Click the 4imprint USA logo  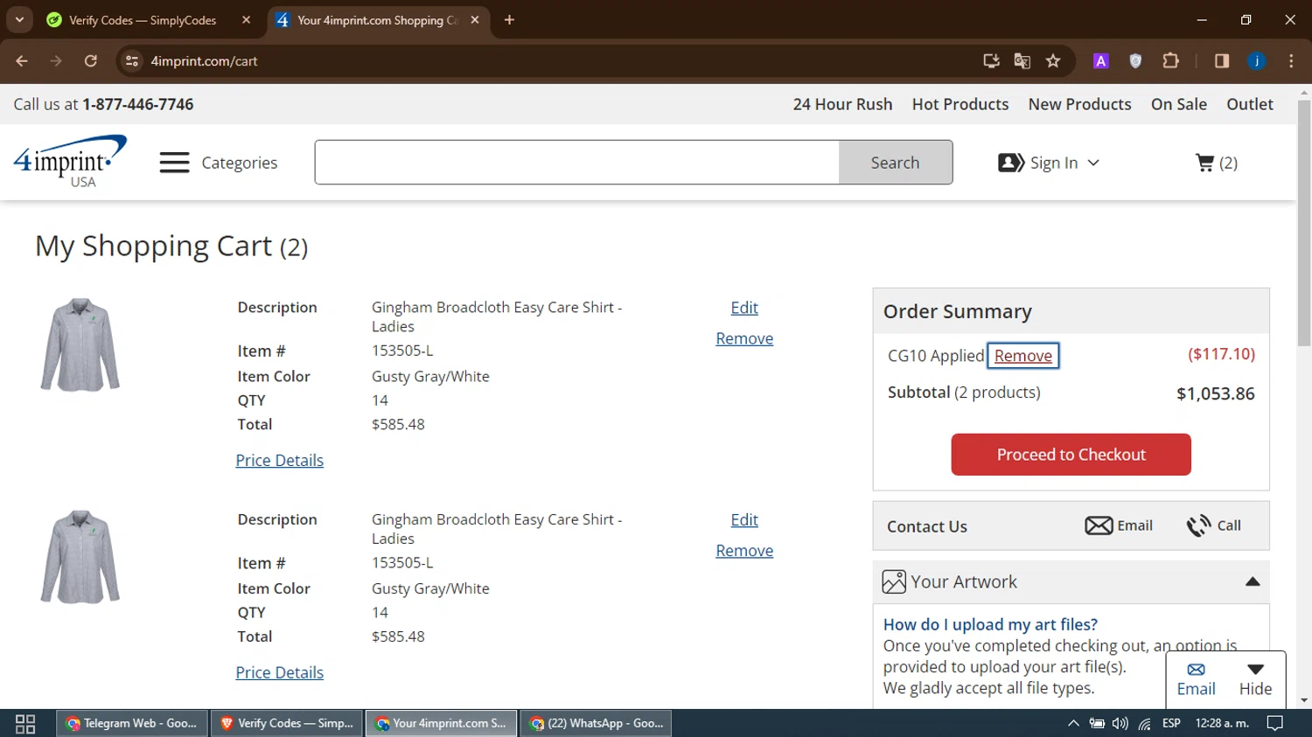(x=70, y=161)
